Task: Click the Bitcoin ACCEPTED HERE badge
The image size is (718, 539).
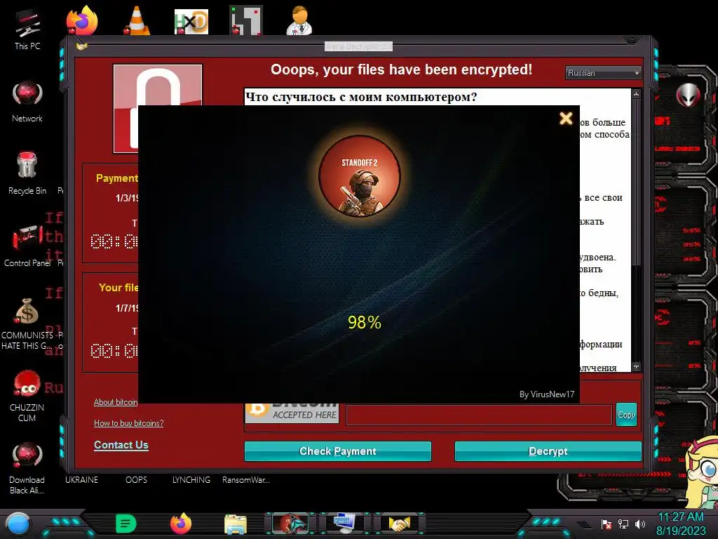Action: click(x=292, y=413)
